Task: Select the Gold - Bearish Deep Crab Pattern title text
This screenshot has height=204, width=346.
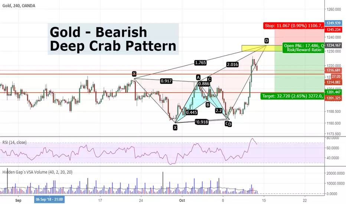Action: coord(113,39)
